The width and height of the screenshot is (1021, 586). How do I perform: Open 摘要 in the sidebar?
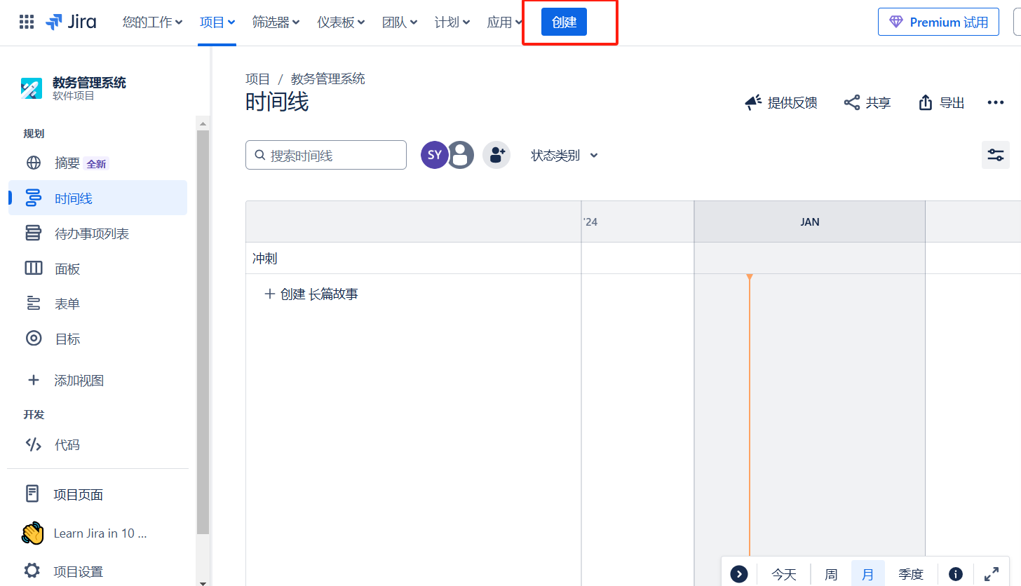pyautogui.click(x=98, y=163)
